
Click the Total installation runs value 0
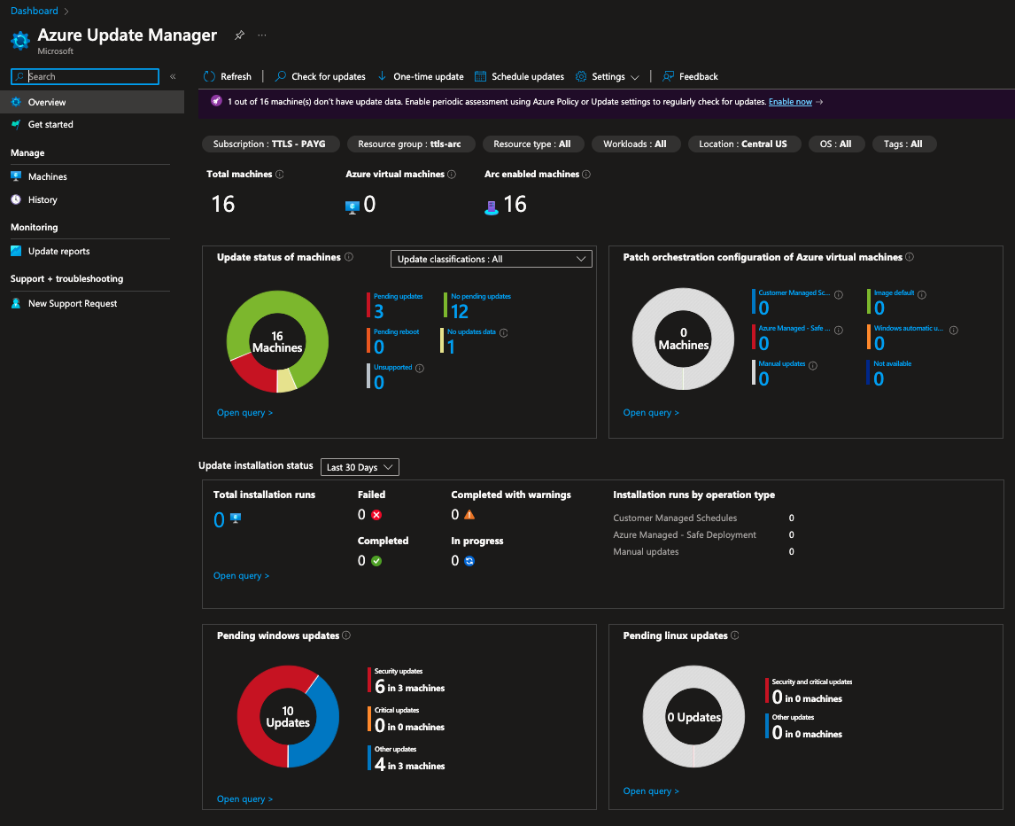(x=219, y=519)
